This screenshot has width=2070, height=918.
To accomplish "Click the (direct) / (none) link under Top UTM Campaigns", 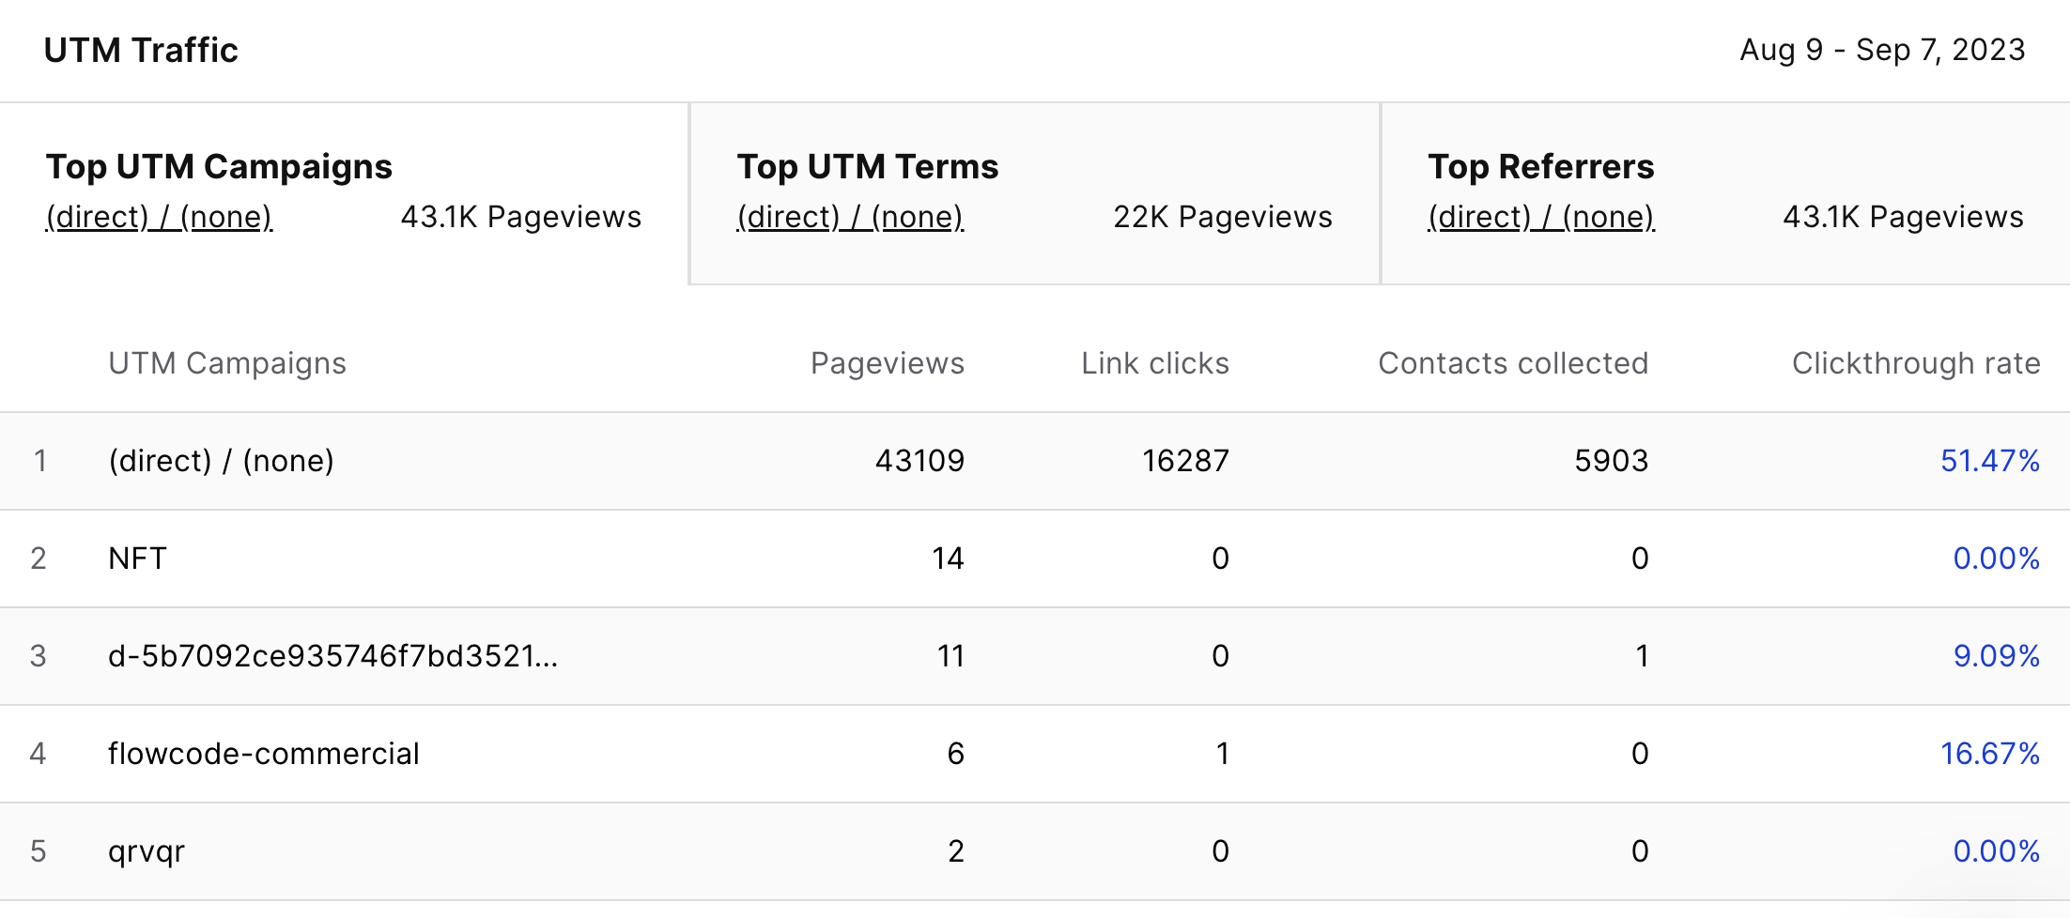I will coord(159,217).
